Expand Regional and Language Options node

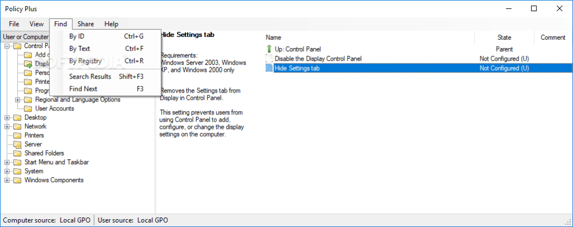click(18, 100)
